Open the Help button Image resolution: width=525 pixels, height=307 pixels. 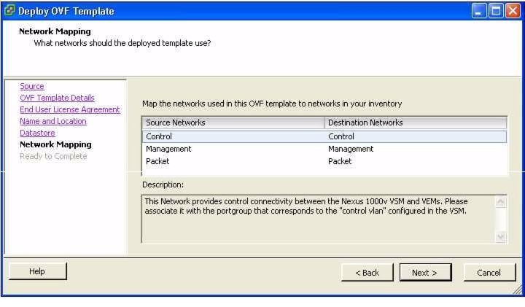[x=37, y=271]
